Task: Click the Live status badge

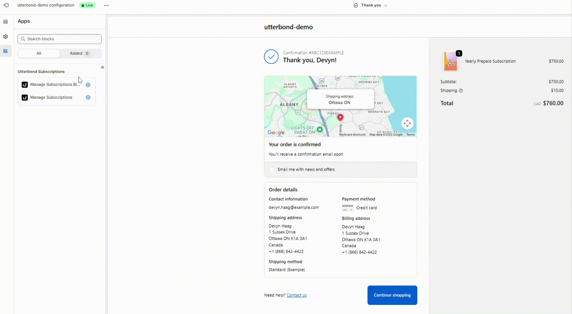Action: click(88, 5)
